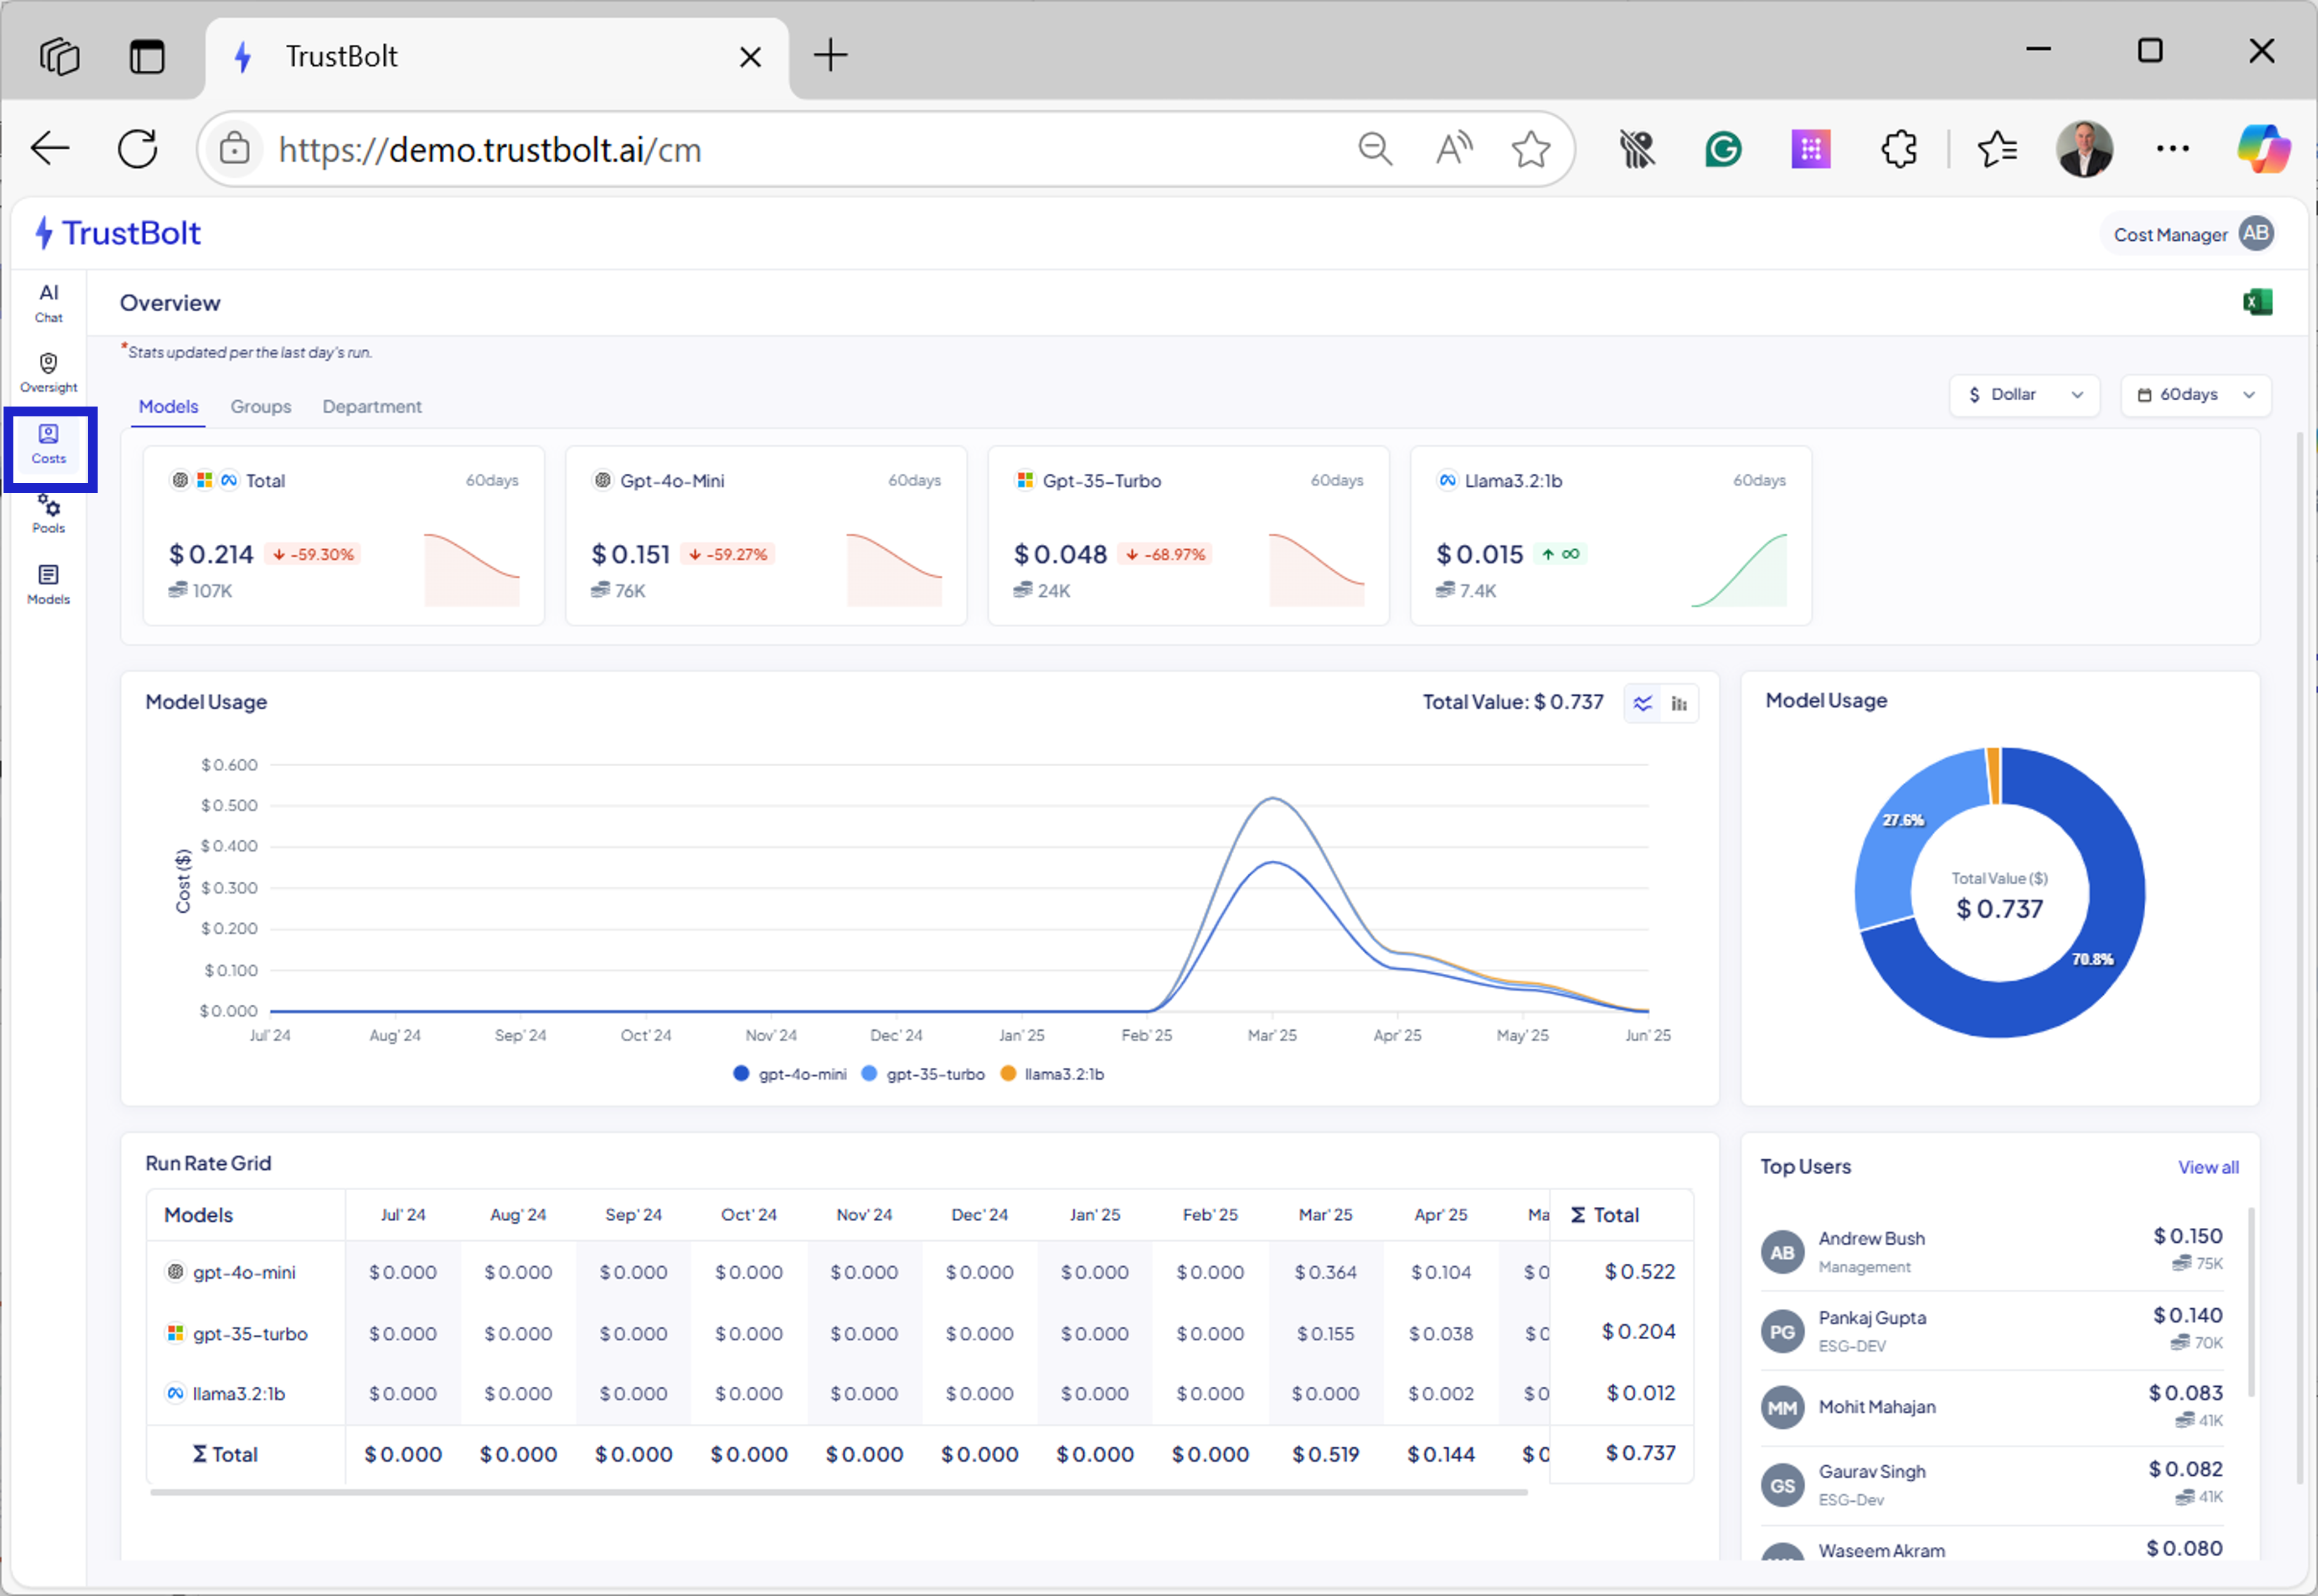Image resolution: width=2318 pixels, height=1596 pixels.
Task: Click the Total cost summary card
Action: pos(344,536)
